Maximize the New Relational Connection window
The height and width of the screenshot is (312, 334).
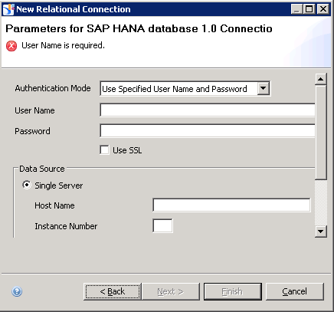point(309,9)
